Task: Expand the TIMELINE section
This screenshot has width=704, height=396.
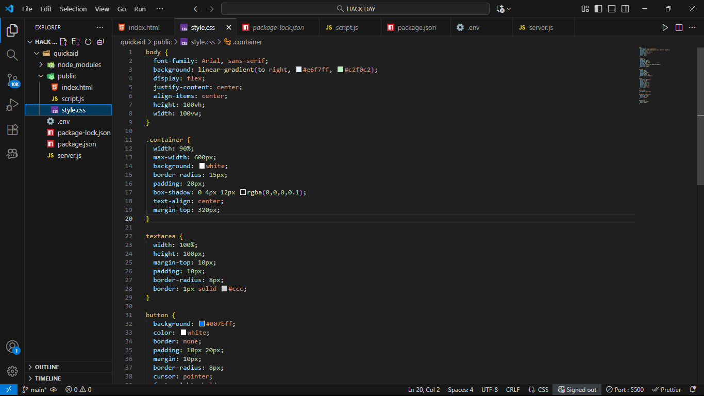Action: click(68, 378)
